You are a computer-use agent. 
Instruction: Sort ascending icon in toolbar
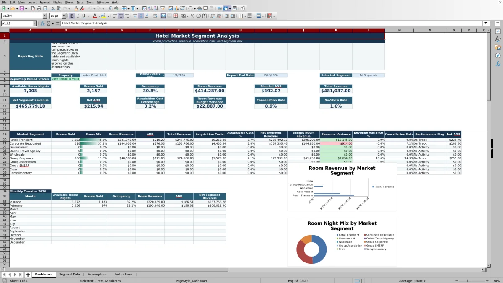(x=150, y=8)
